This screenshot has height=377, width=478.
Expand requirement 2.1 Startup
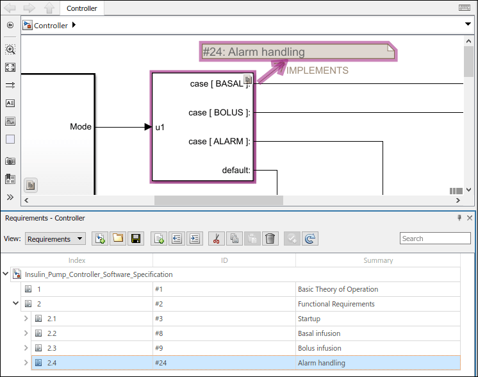26,319
